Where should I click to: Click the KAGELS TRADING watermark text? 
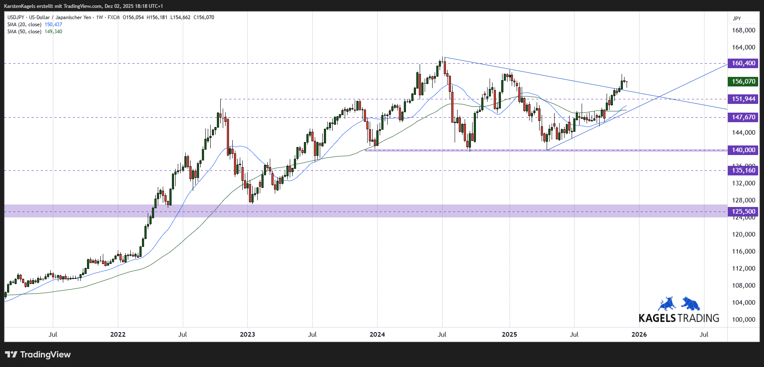pos(679,318)
